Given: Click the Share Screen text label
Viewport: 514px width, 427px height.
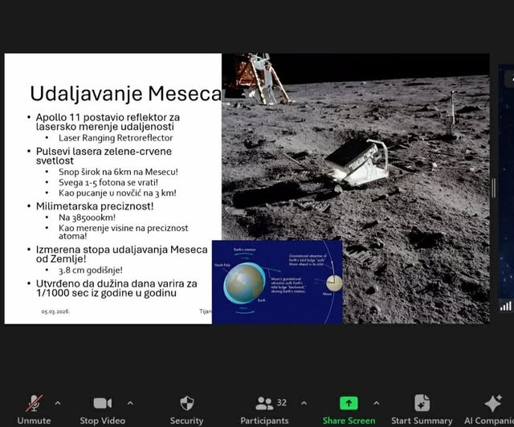Looking at the screenshot, I should [x=349, y=421].
